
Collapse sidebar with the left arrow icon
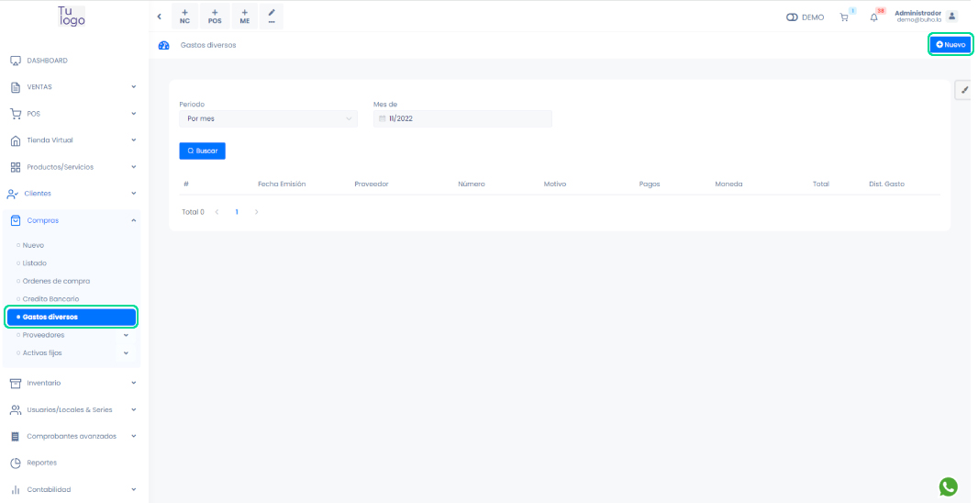pos(160,17)
